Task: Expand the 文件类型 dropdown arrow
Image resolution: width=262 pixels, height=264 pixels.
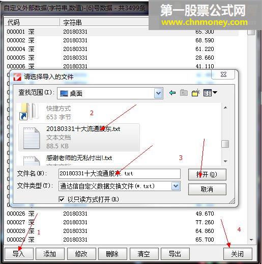Action: tap(176, 186)
